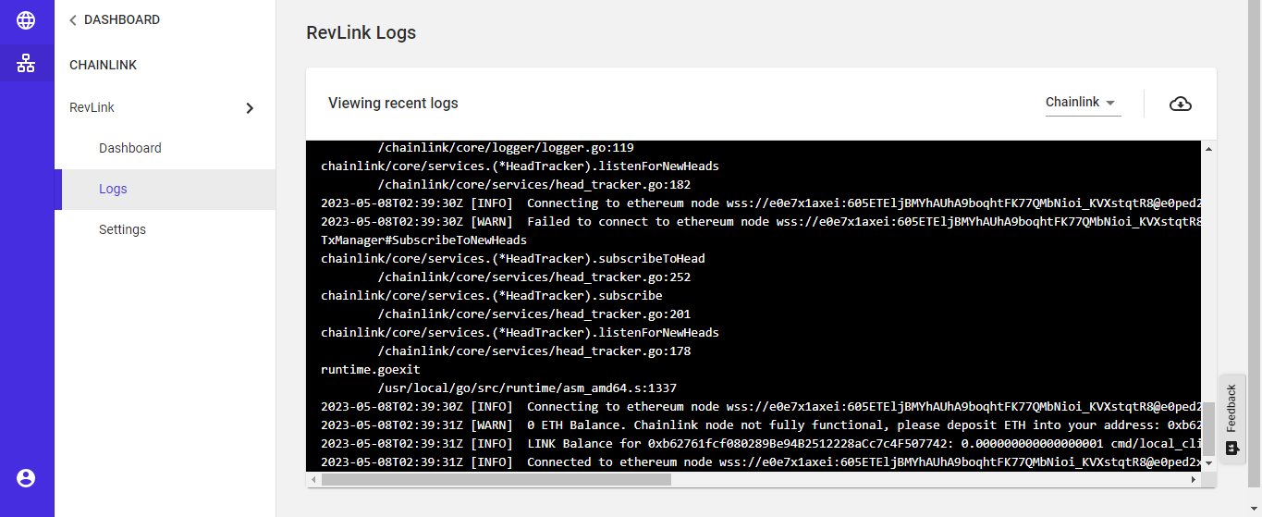Go back with the Dashboard chevron icon
Screen dimensions: 1262x517
point(73,19)
